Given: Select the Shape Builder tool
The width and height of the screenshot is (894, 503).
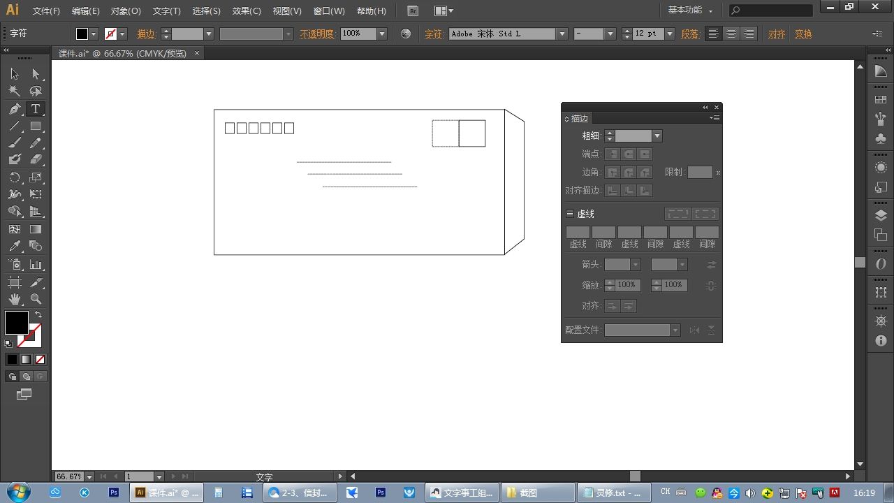Looking at the screenshot, I should click(15, 211).
